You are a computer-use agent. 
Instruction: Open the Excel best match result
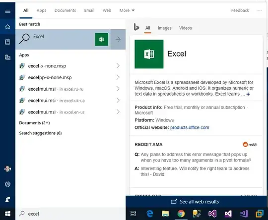63,40
